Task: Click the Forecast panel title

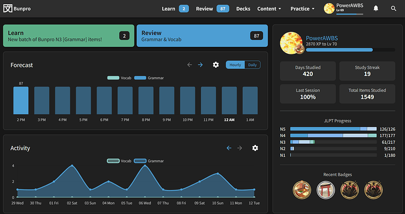Action: (22, 65)
